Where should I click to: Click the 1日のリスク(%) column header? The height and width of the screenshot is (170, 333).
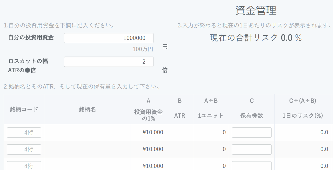[x=302, y=116]
